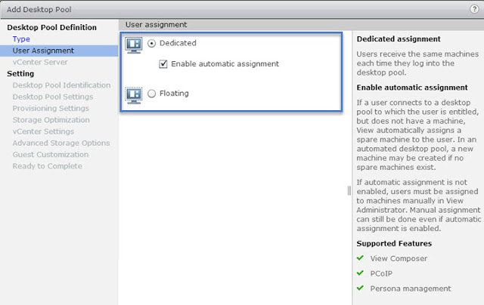Click the PCoIP green checkmark
This screenshot has width=484, height=305.
[361, 273]
